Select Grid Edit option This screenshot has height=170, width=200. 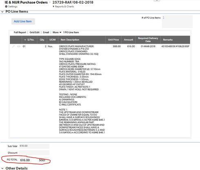(34, 32)
